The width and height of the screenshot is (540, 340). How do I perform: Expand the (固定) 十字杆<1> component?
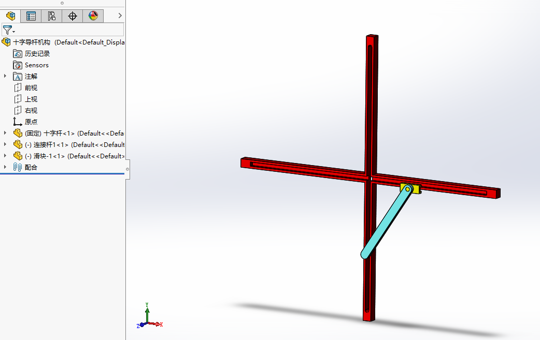pos(5,132)
